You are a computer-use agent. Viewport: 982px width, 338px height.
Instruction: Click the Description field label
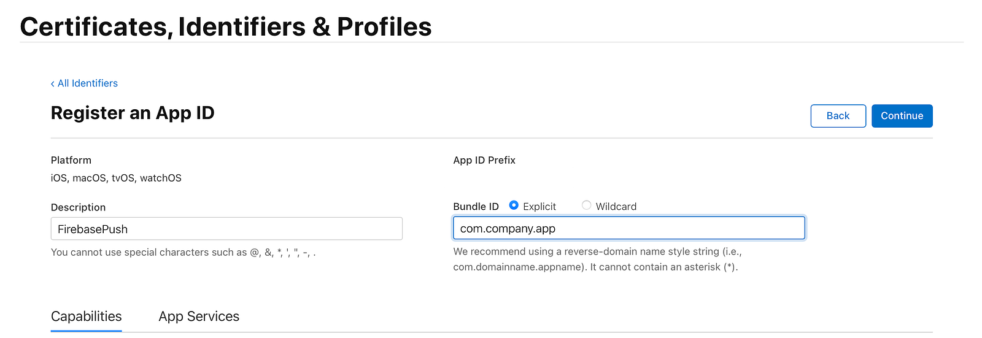pyautogui.click(x=78, y=207)
